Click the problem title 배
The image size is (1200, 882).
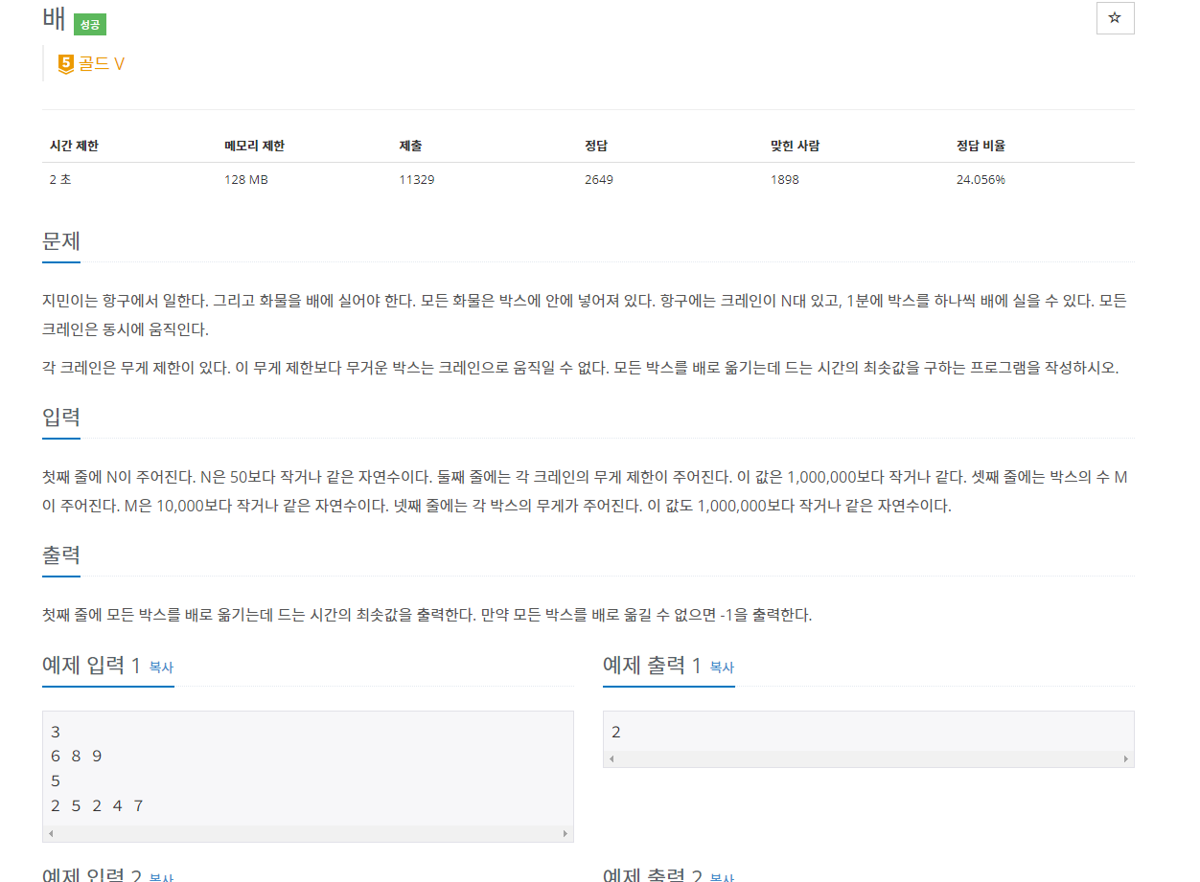pos(54,18)
